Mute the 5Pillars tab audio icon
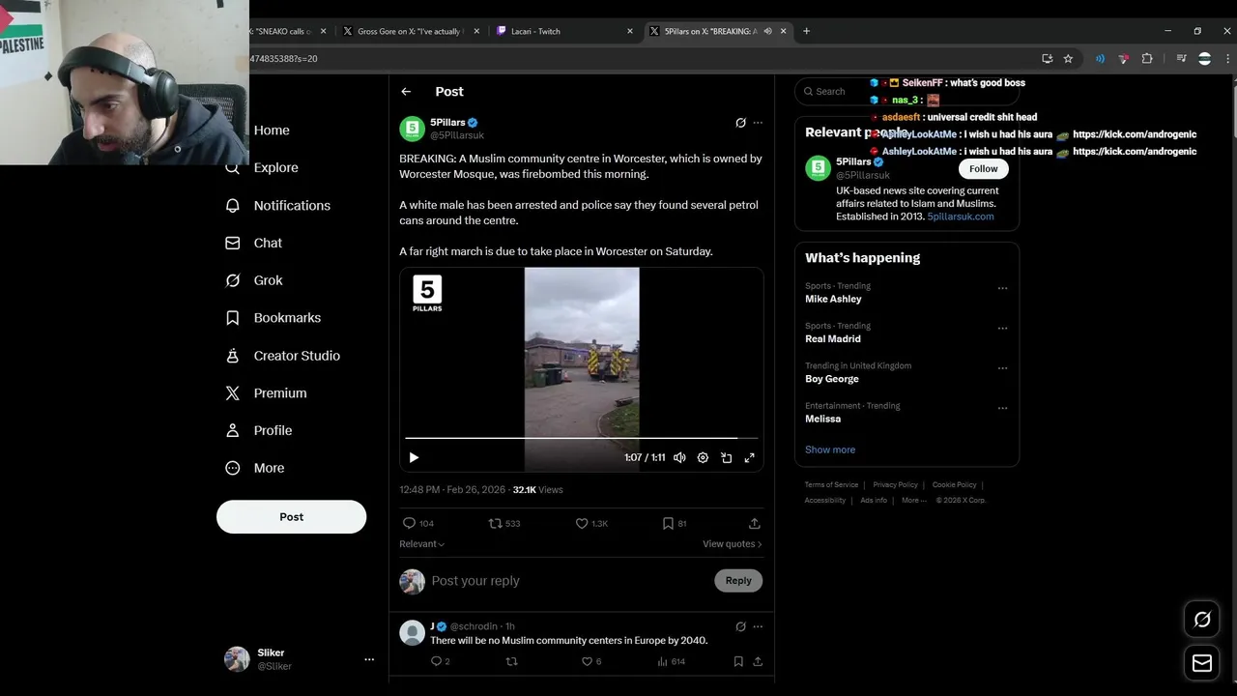1237x696 pixels. coord(768,31)
